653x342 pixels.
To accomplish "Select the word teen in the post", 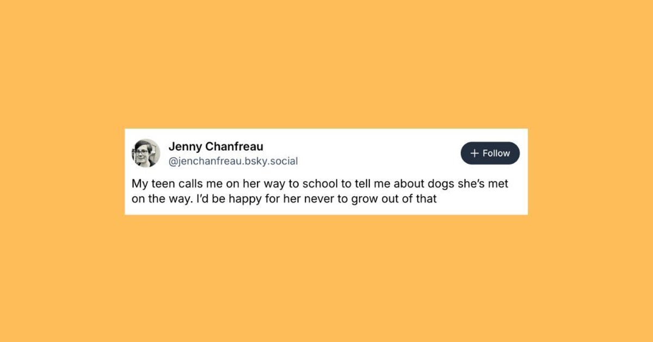I will (164, 183).
